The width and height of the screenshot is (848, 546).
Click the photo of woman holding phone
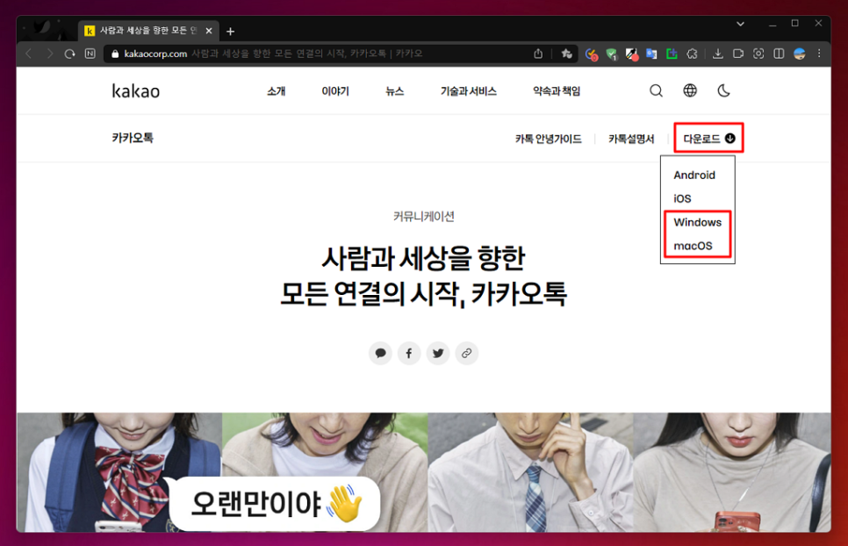(x=732, y=472)
